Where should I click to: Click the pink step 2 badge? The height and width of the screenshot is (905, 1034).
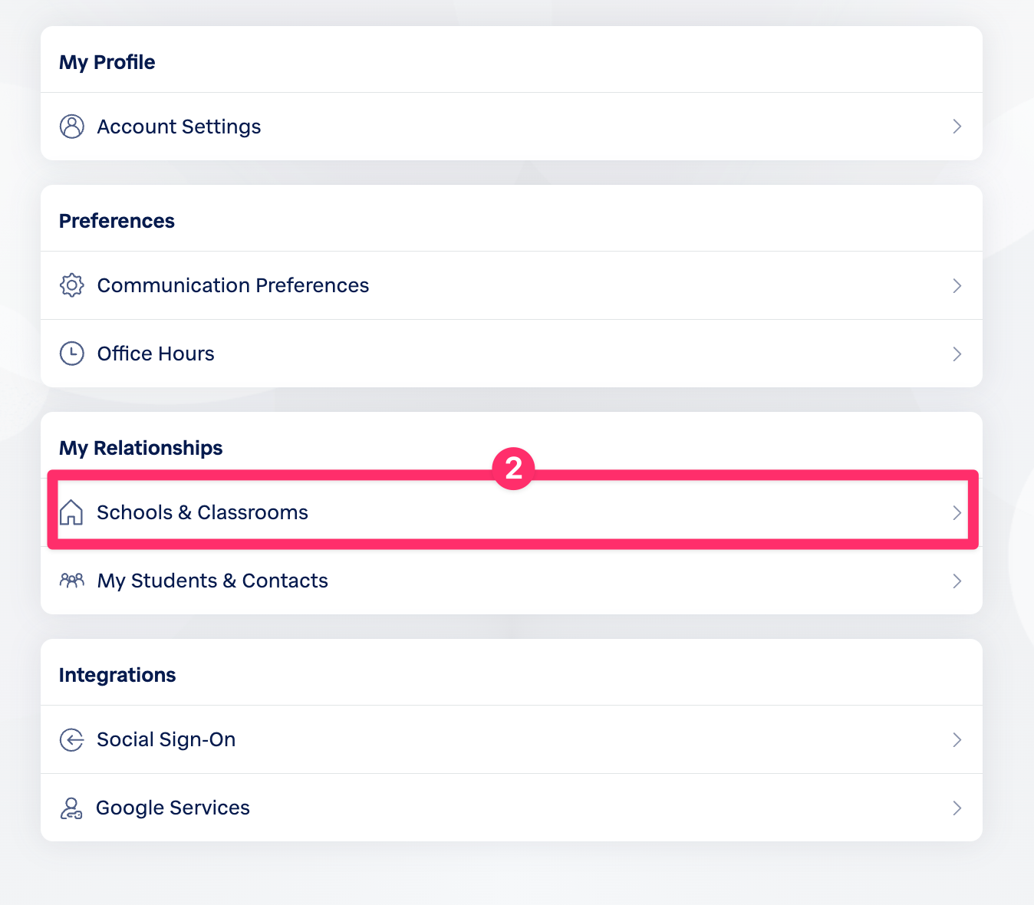click(514, 468)
